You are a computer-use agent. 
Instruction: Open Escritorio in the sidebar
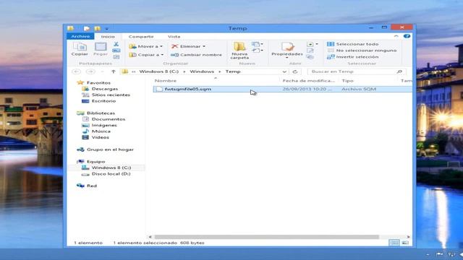103,101
